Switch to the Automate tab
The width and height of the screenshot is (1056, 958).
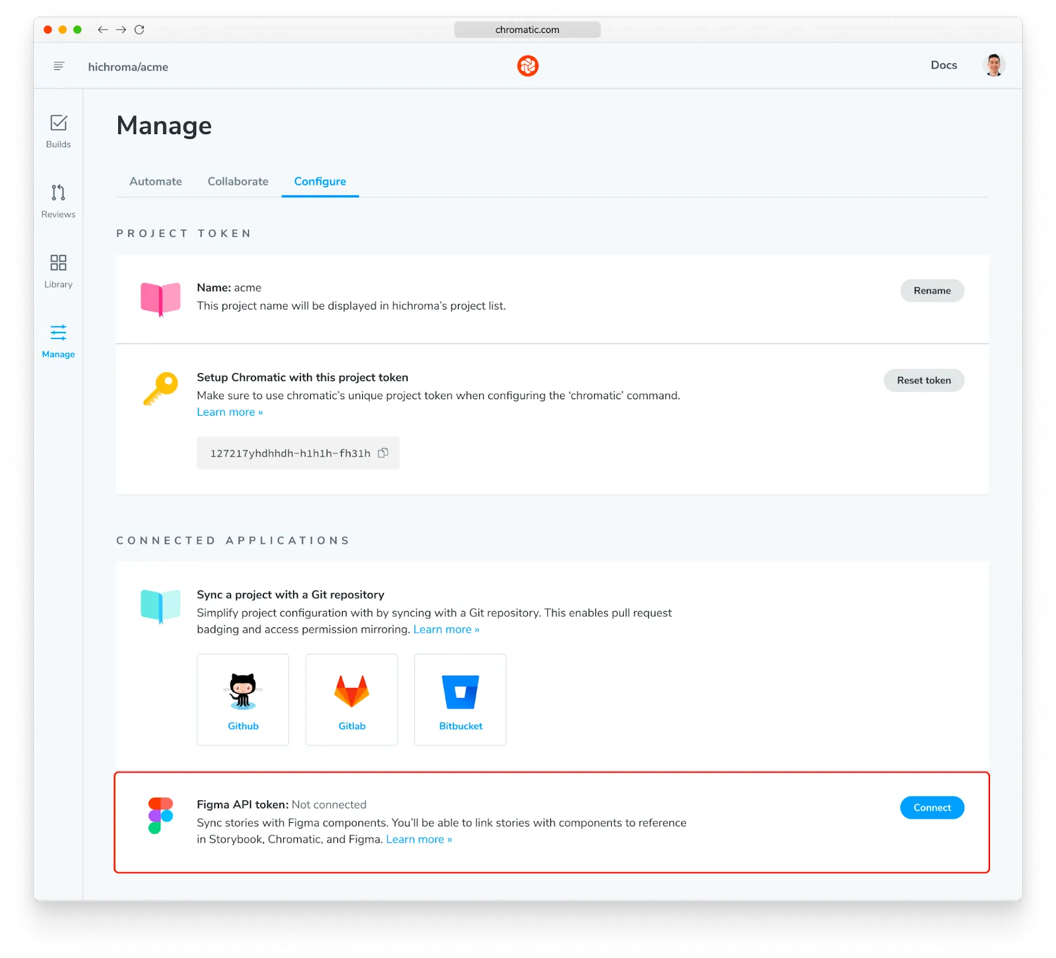coord(155,181)
